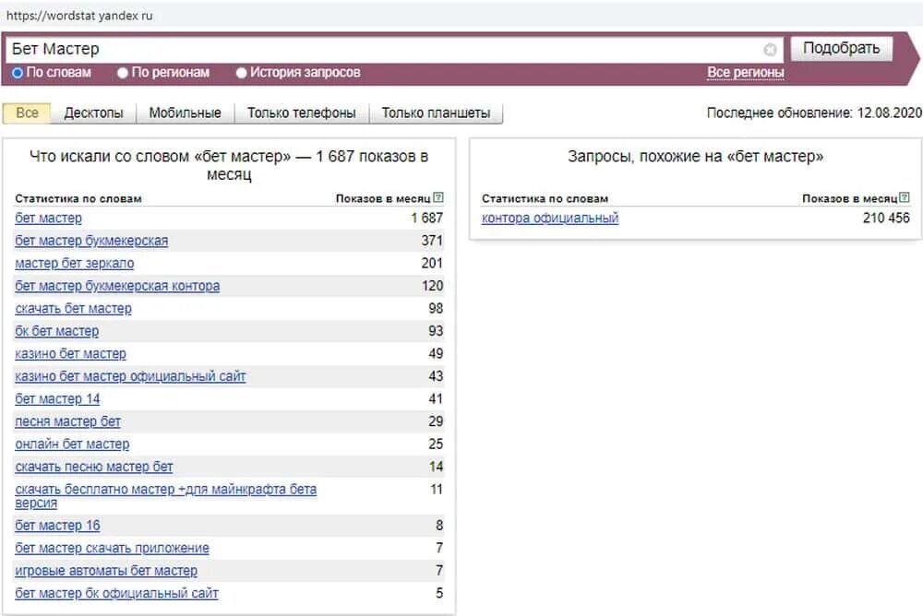
Task: Click the Запросы, похожие на «бет мастер» heading
Action: point(695,157)
